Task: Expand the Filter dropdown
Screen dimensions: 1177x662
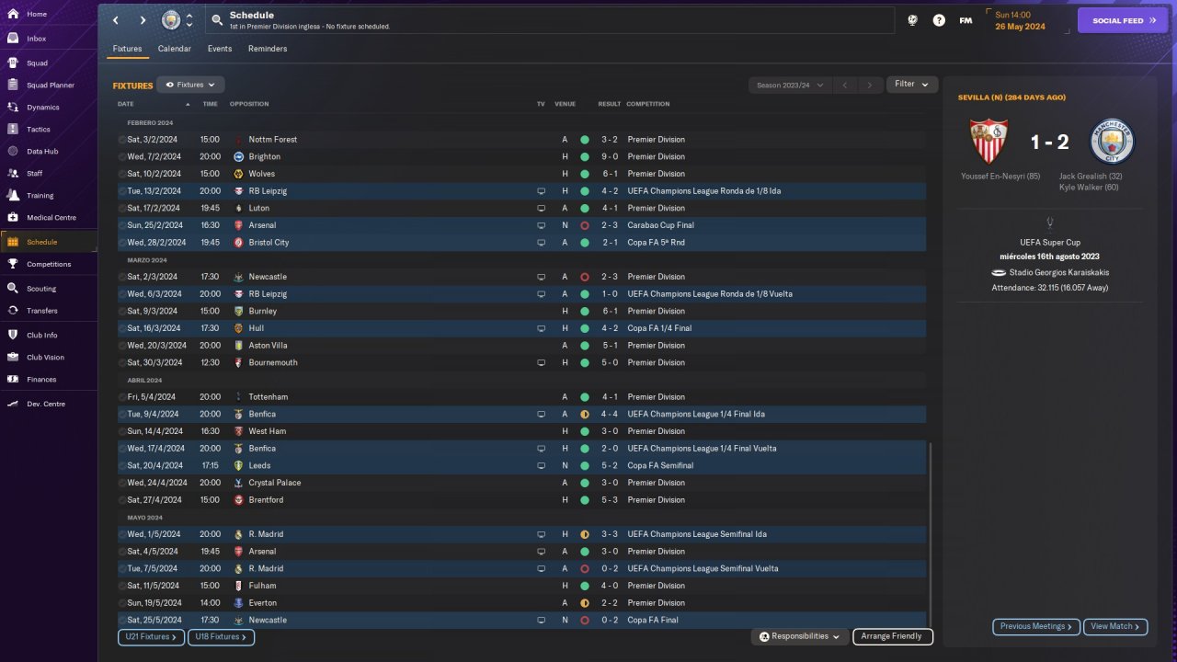Action: [911, 85]
